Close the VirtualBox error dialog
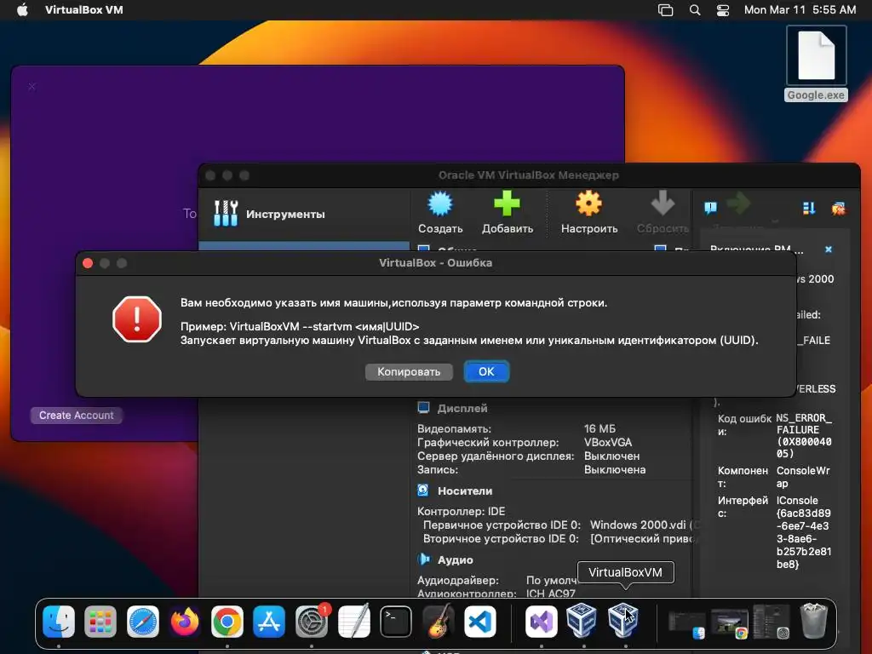This screenshot has height=654, width=872. pos(88,263)
